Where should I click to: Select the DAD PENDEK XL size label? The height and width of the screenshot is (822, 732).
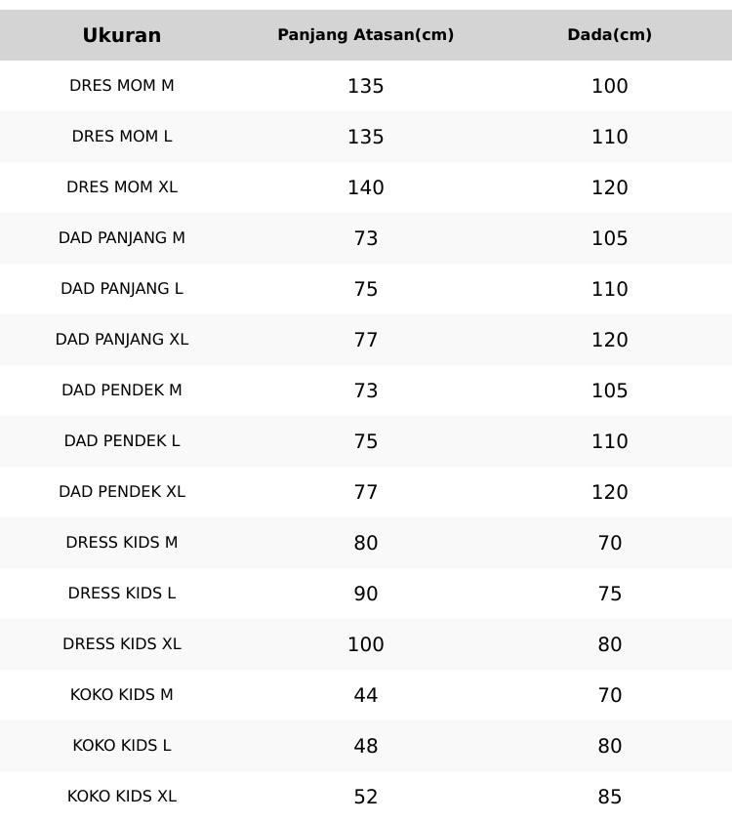[122, 492]
